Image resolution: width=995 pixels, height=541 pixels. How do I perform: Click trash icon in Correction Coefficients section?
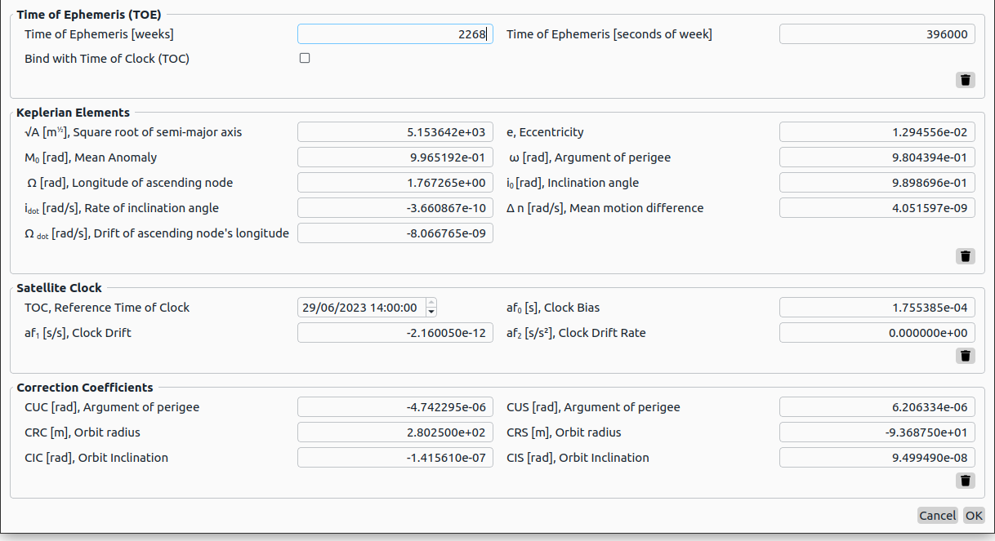(x=966, y=481)
